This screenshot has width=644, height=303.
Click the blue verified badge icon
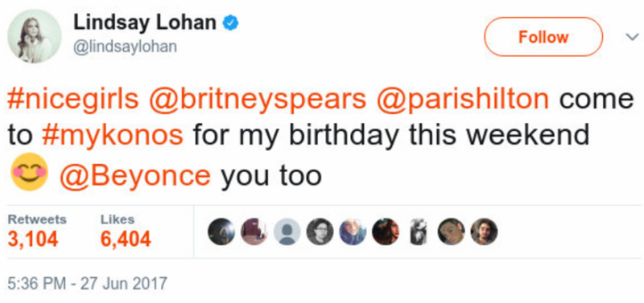click(x=231, y=23)
